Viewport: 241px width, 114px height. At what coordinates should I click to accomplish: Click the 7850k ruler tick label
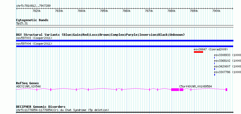click(104, 11)
